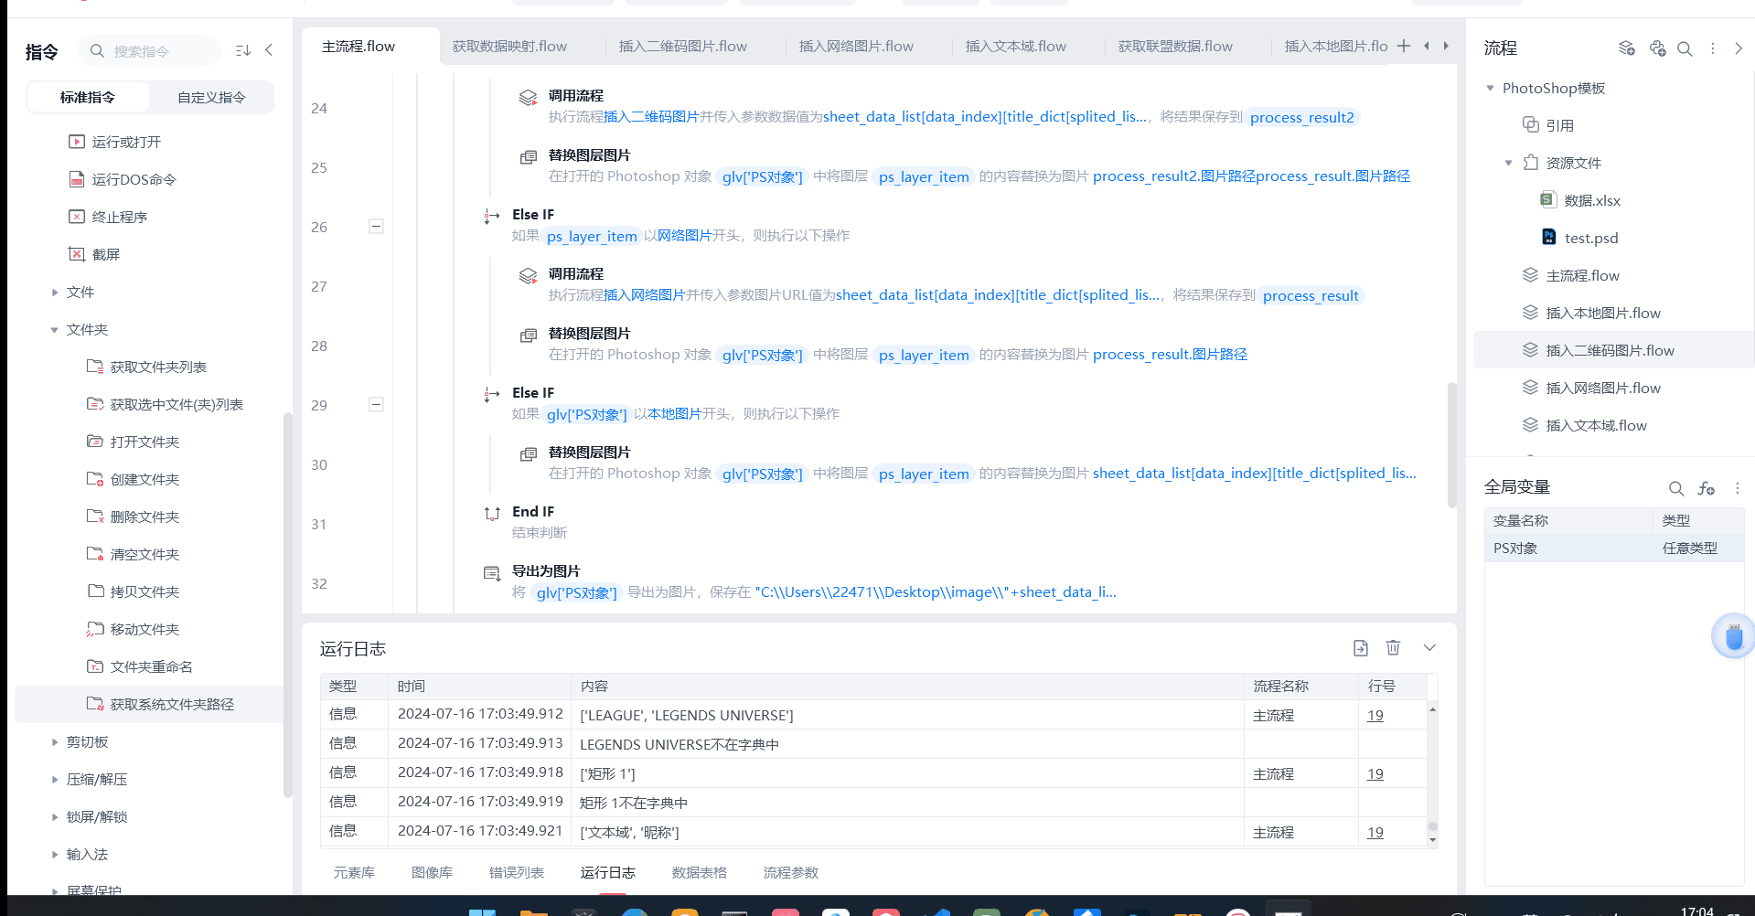Screen dimensions: 1755x916
Task: Click the sort commands icon beside search
Action: 242,50
